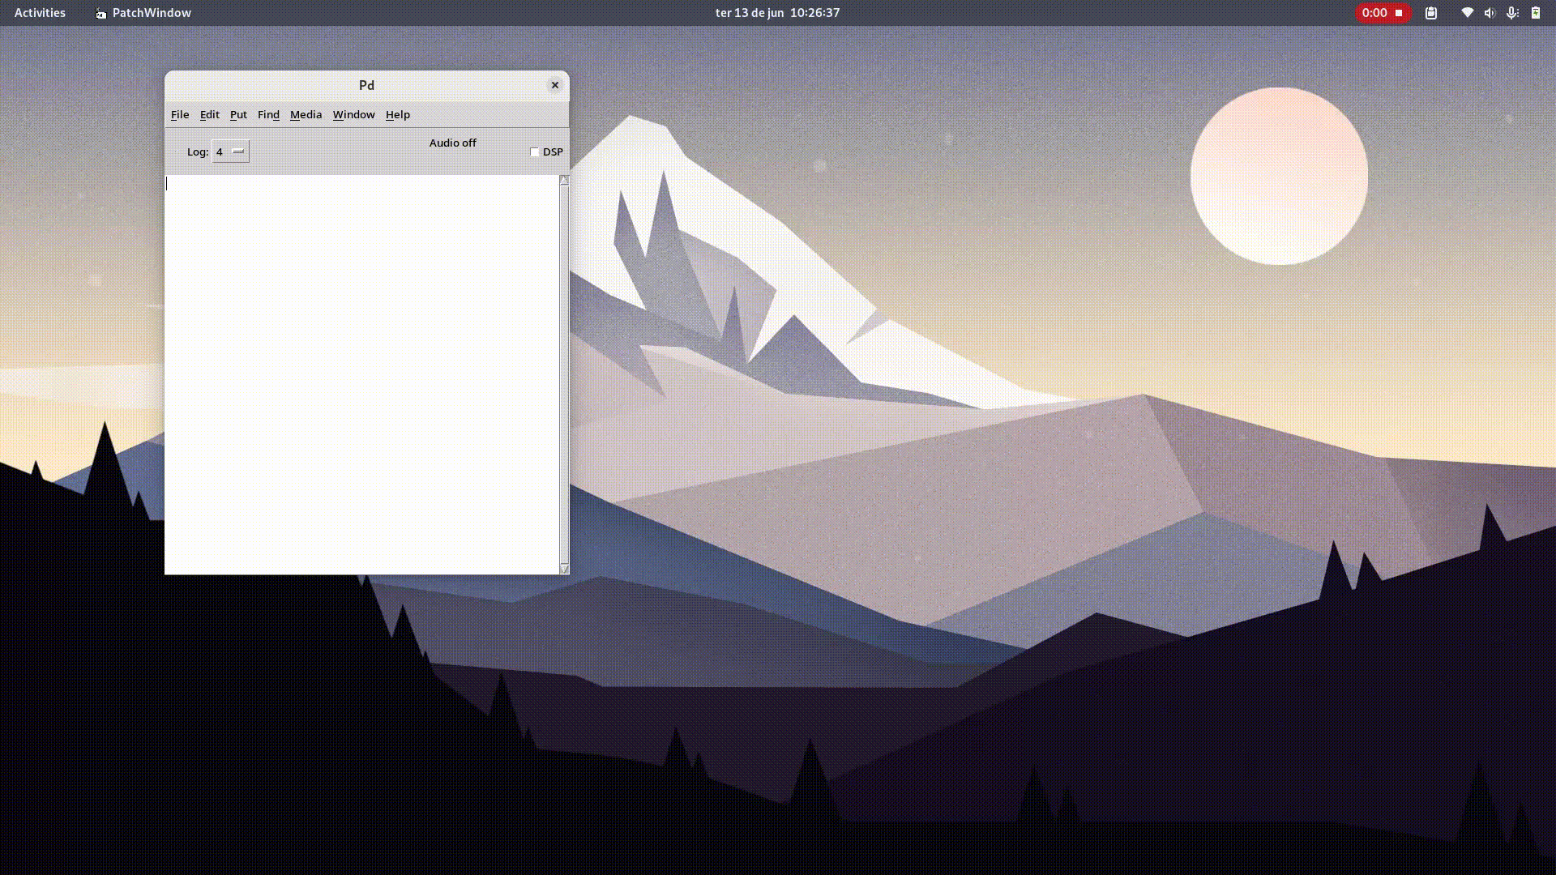Click the microphone icon in top bar
This screenshot has width=1556, height=875.
point(1512,12)
